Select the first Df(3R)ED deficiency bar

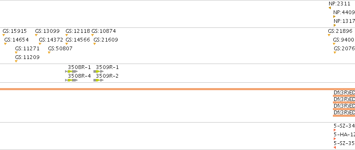[x=344, y=96]
